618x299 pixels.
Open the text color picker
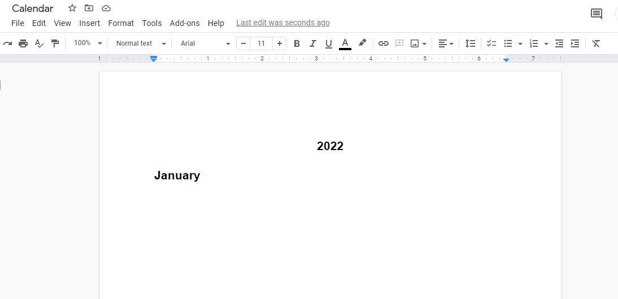click(x=345, y=43)
